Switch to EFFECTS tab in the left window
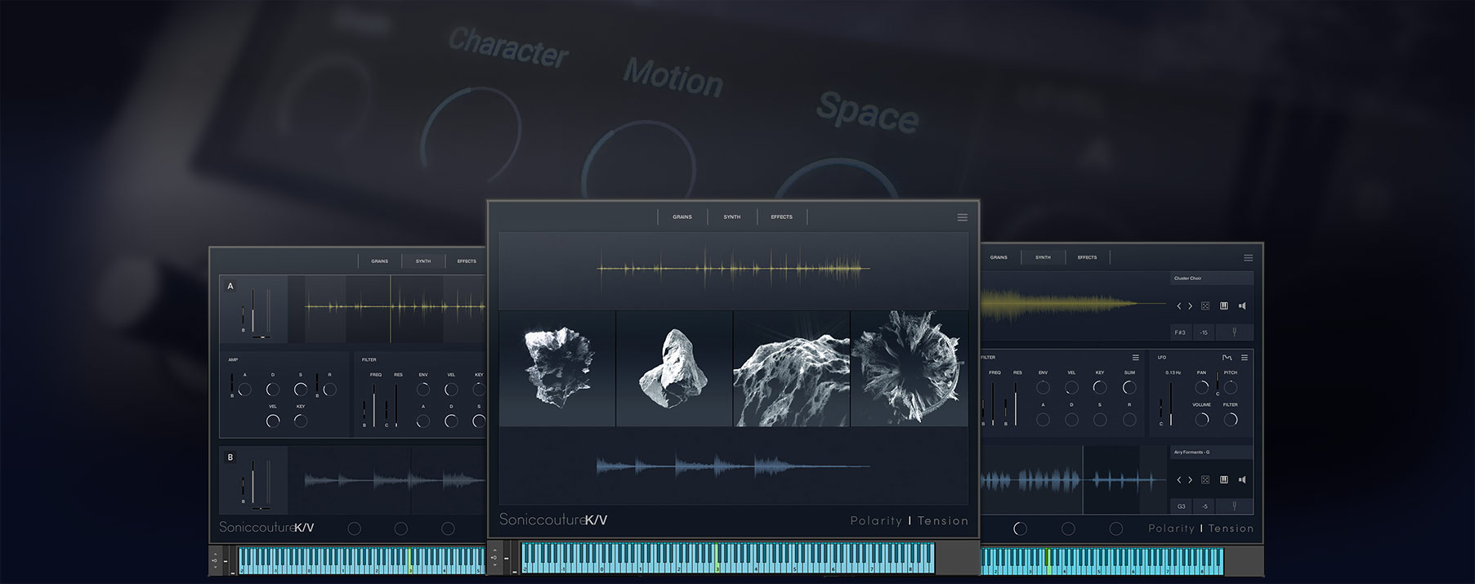The image size is (1475, 584). tap(467, 261)
